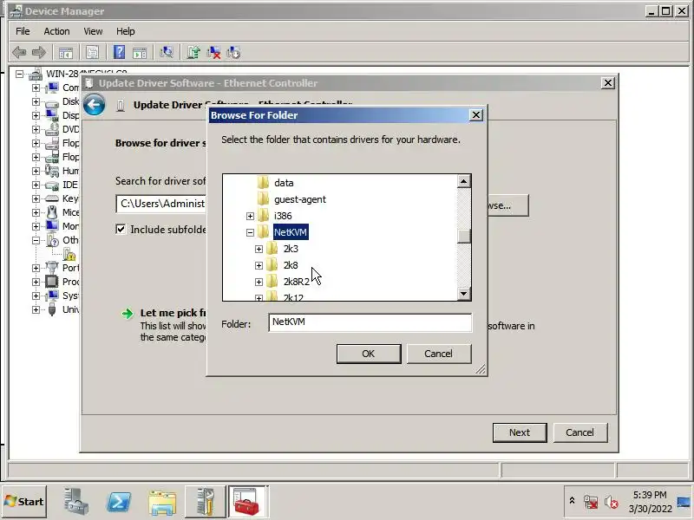This screenshot has width=694, height=520.
Task: Select the 2k8R2 folder
Action: click(x=296, y=282)
